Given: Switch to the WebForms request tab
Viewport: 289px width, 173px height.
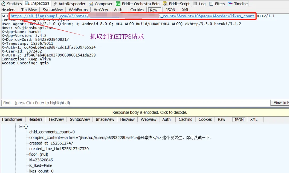Looking at the screenshot, I should pos(78,10).
